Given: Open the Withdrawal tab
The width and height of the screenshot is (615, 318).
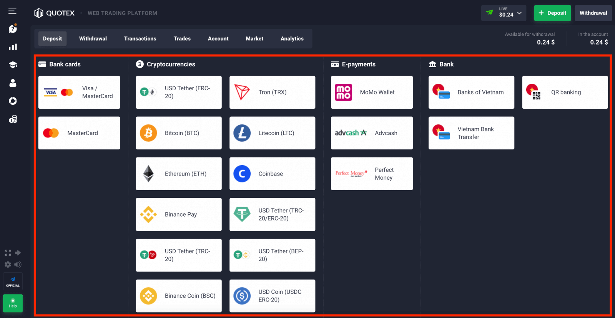Looking at the screenshot, I should [93, 39].
